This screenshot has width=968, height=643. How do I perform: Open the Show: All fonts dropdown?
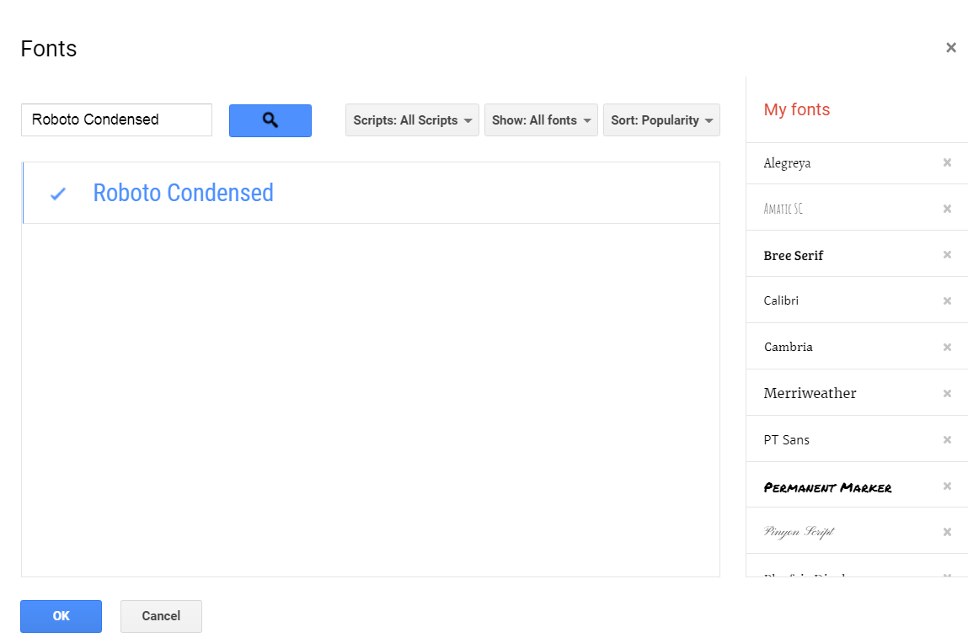541,120
